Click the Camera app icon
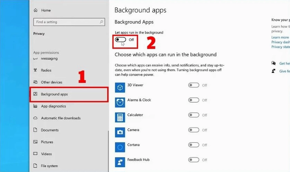Viewport: 290px width, 172px height. 120,132
